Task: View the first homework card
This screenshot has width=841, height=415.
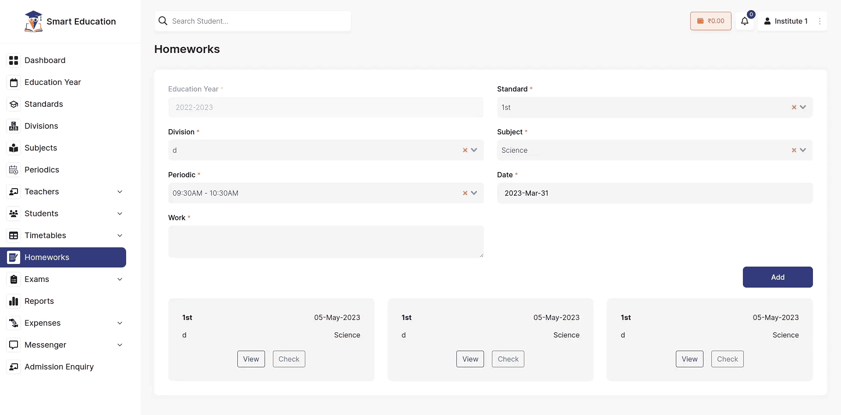Action: point(251,359)
